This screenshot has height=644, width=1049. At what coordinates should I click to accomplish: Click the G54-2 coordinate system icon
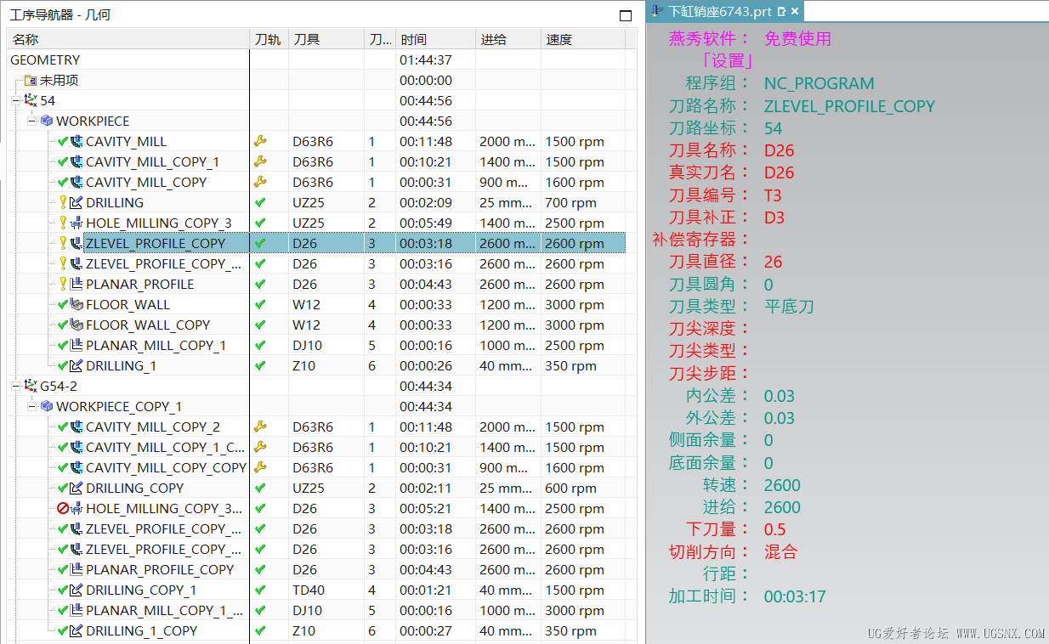(31, 387)
